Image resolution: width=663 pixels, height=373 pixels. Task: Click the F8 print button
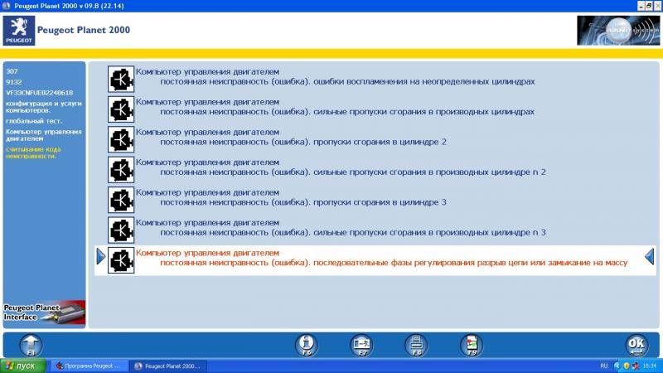(x=416, y=343)
